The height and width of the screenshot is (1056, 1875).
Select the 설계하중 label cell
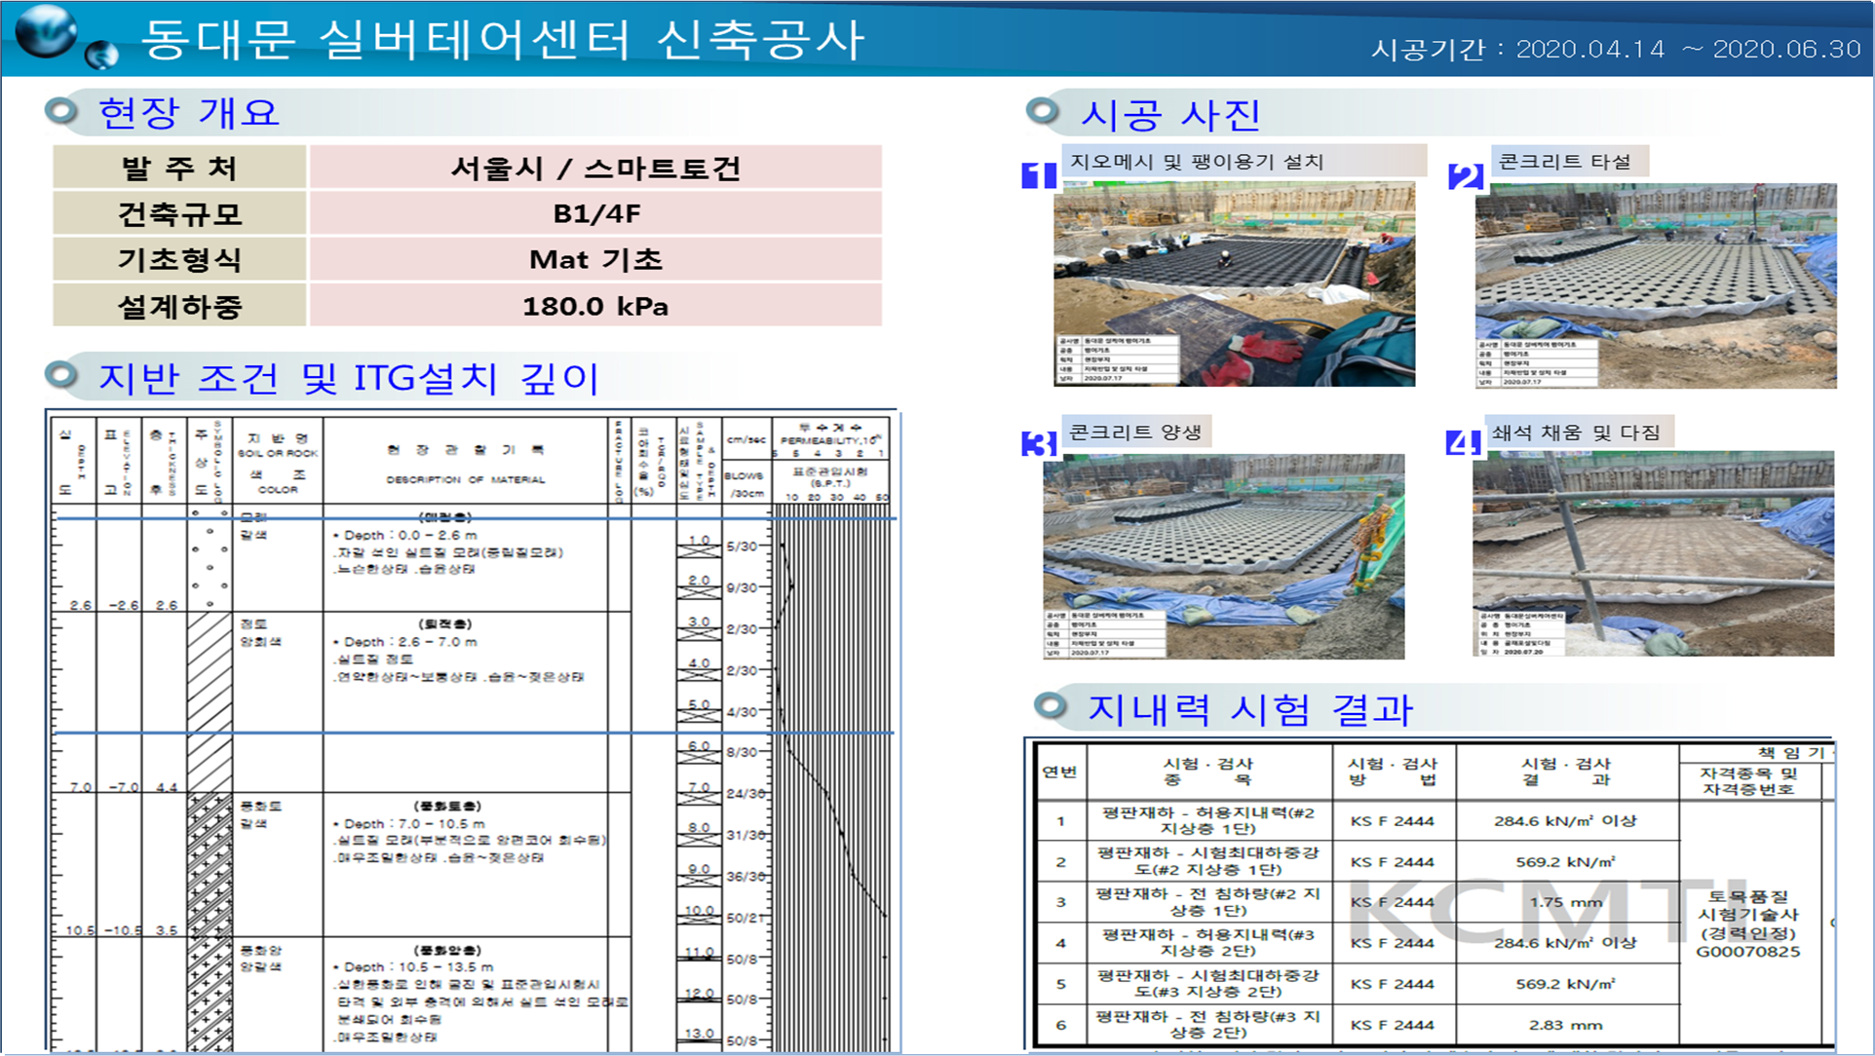tap(179, 306)
